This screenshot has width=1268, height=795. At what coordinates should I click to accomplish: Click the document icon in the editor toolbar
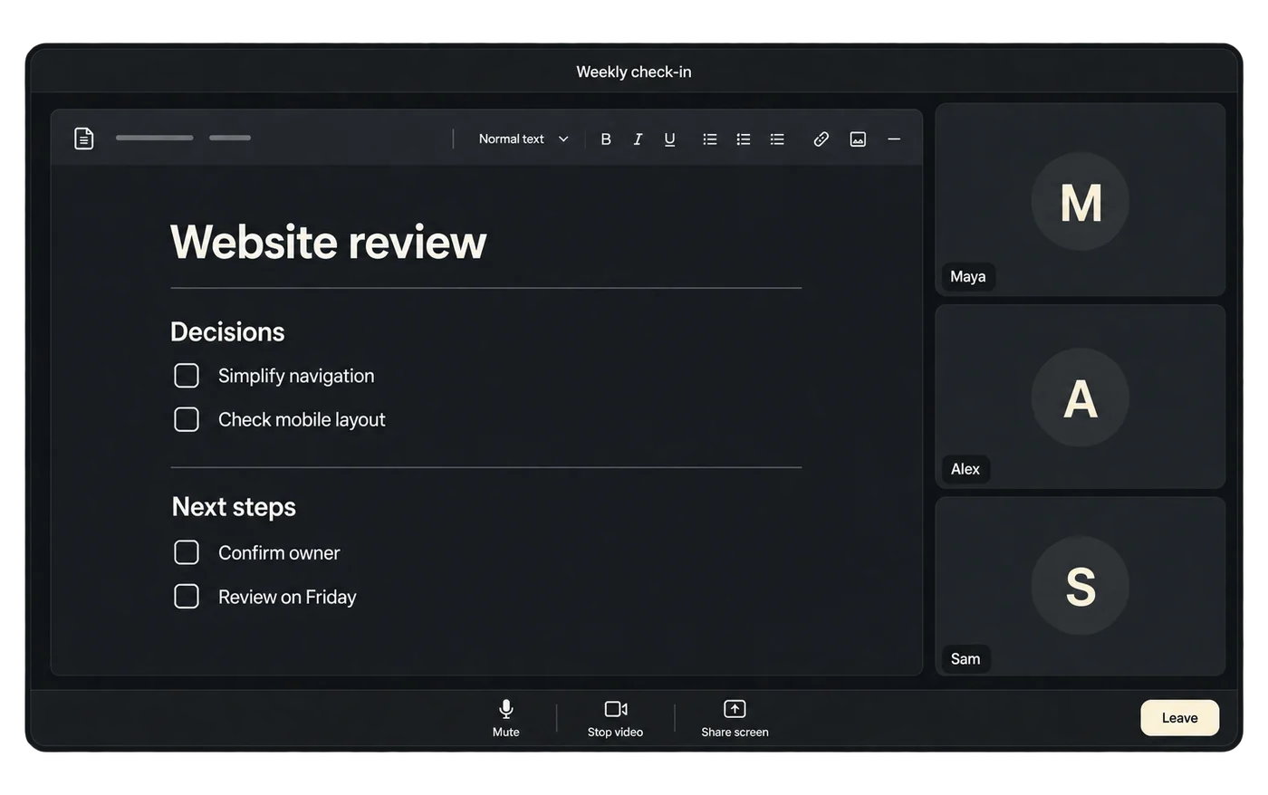coord(84,139)
